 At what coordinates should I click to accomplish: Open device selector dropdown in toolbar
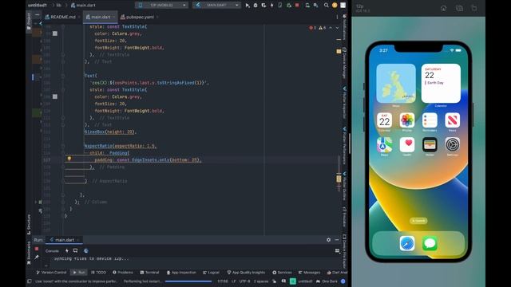(x=161, y=6)
